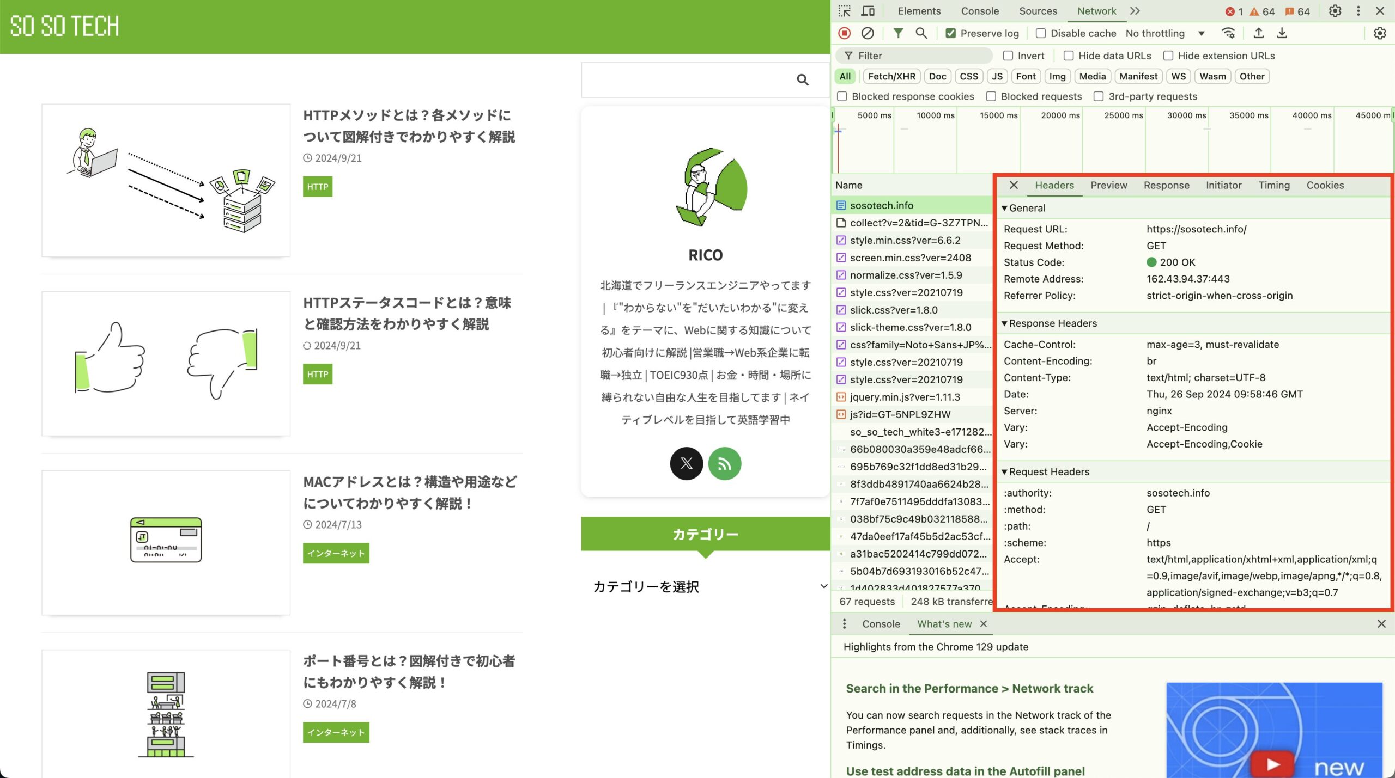Open the DevTools network search magnifier

921,33
